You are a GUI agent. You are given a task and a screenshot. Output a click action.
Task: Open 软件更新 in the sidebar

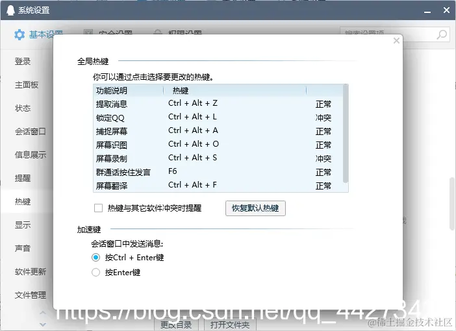31,271
